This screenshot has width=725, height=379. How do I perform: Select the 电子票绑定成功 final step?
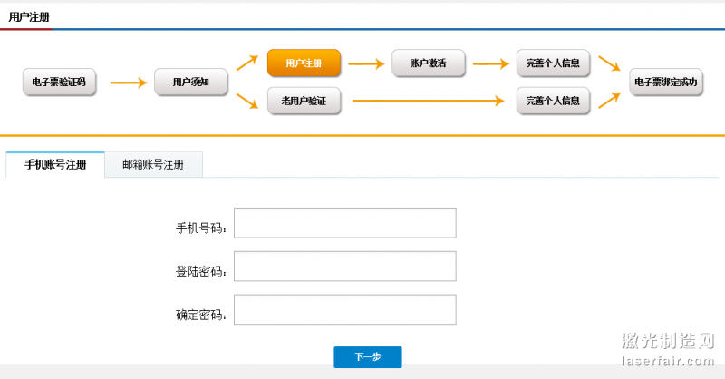coord(666,82)
